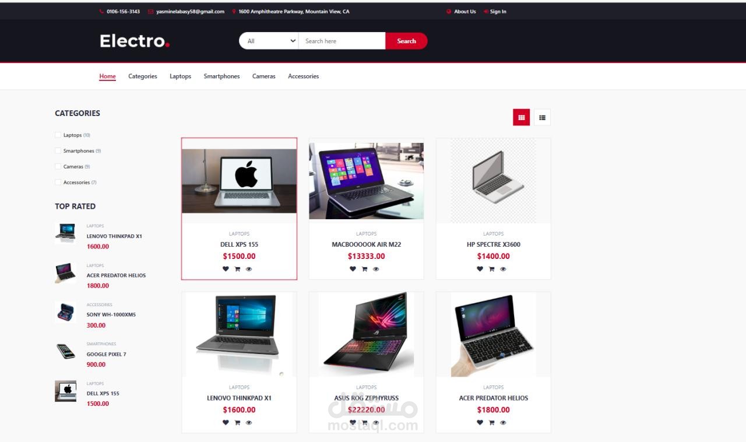Open the Smartphones menu item
746x442 pixels.
[221, 76]
